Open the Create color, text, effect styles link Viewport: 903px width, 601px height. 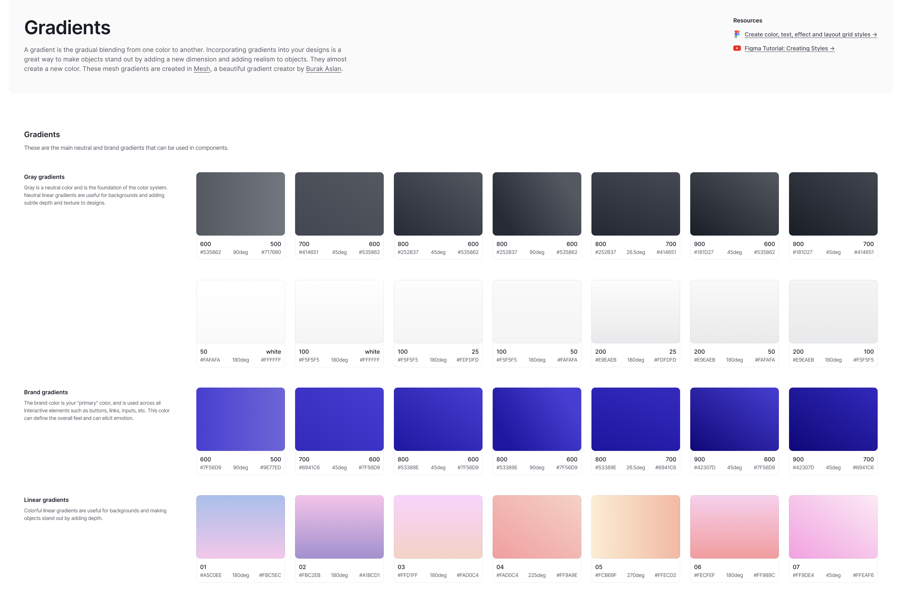810,34
